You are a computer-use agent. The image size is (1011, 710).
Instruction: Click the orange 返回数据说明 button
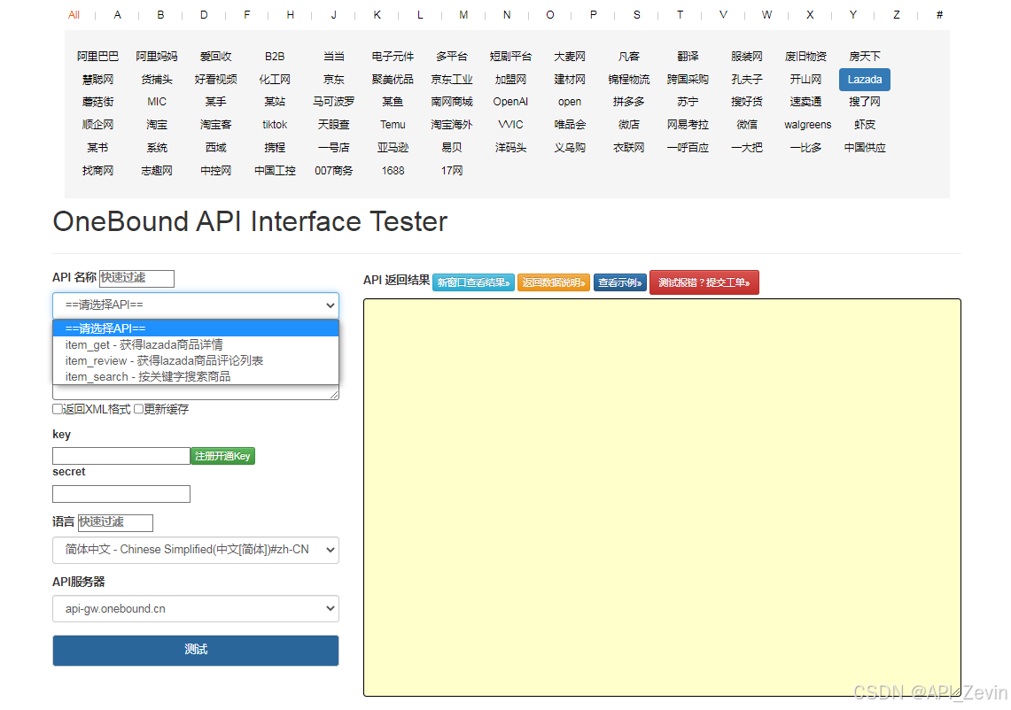pyautogui.click(x=553, y=282)
